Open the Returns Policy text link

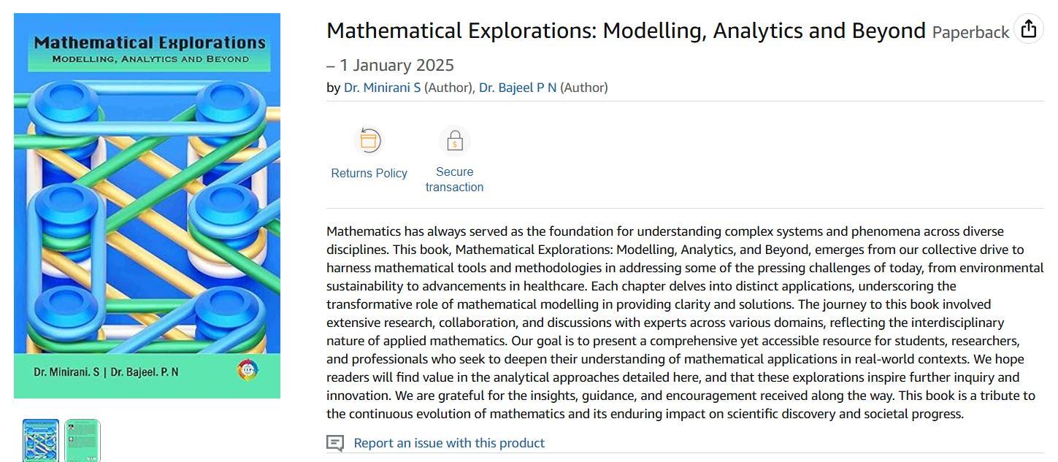point(369,173)
